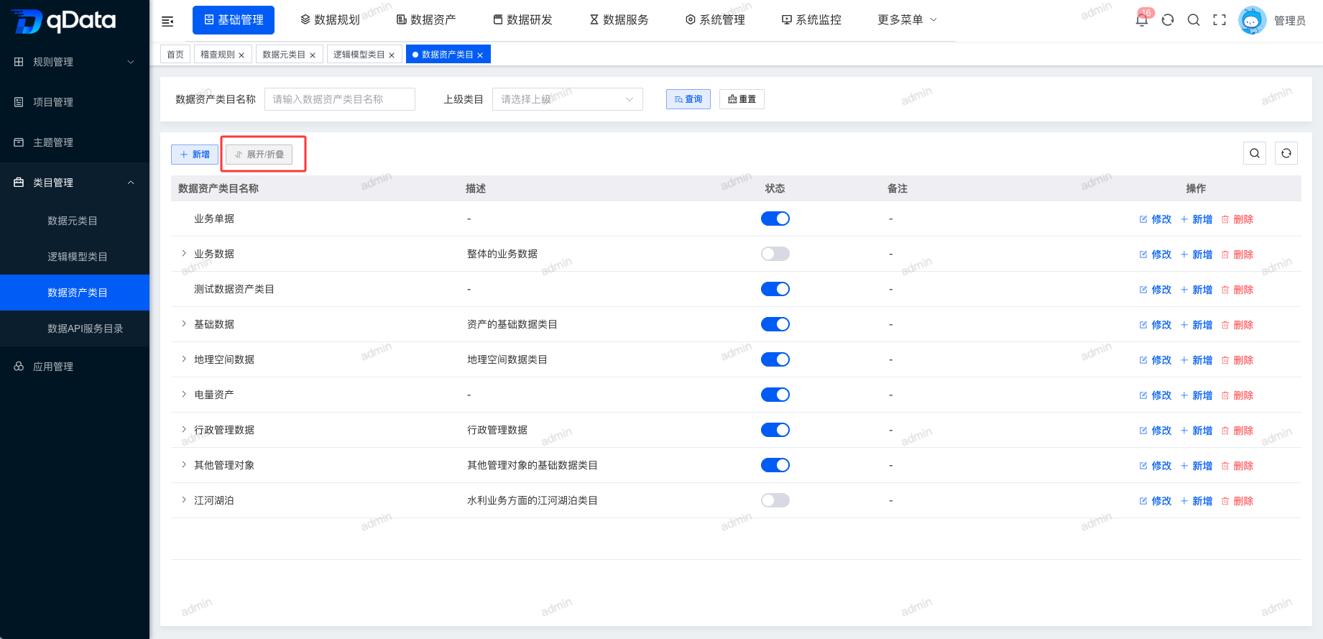Delete the 江河湖泊 row
Screen dimensions: 1323x639
click(1237, 501)
